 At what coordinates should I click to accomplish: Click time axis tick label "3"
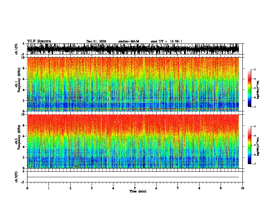point(92,188)
